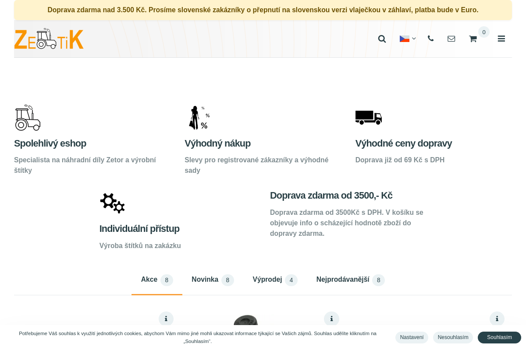Viewport: 526px width, 350px height.
Task: Accept cookies with Souhlasím
Action: (499, 337)
